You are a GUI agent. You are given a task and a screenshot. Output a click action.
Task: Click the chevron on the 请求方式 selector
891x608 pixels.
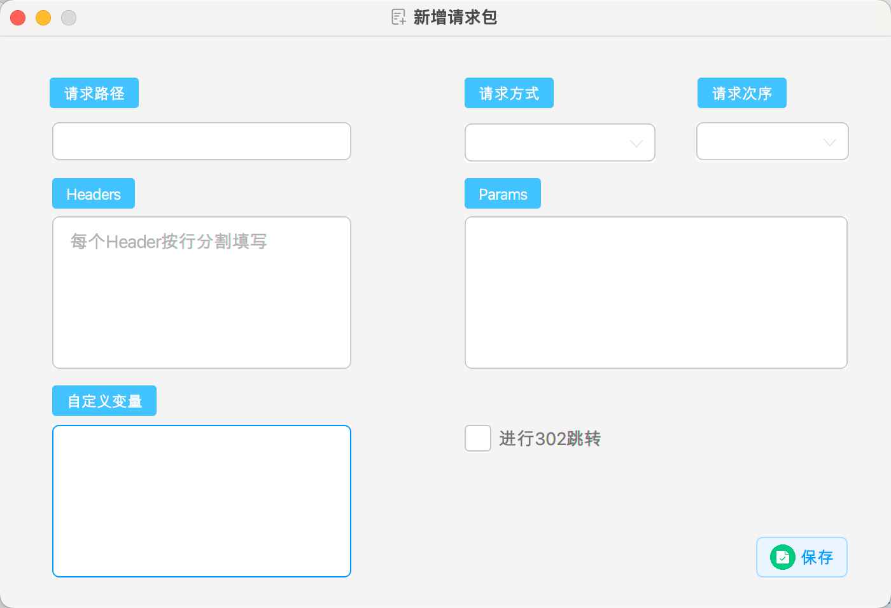coord(635,144)
